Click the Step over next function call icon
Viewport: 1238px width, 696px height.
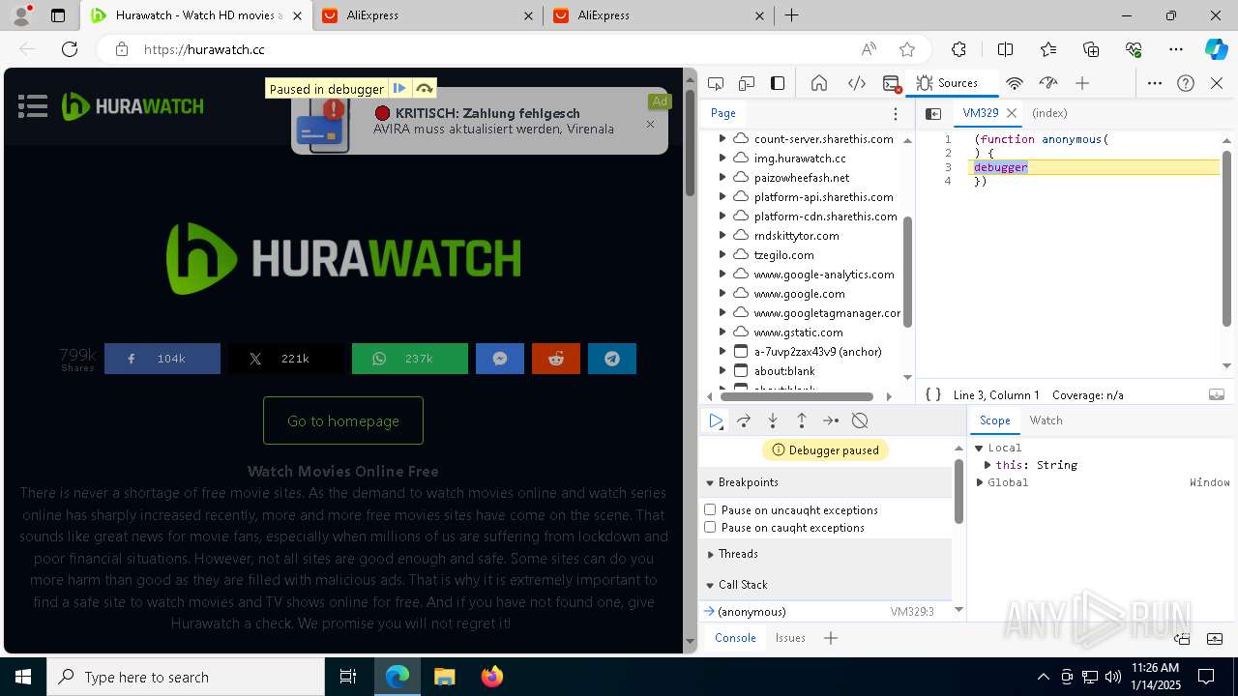(x=744, y=420)
